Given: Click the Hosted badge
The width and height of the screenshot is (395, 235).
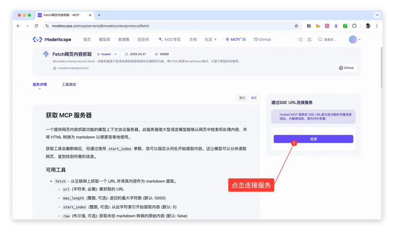Looking at the screenshot, I should click(107, 54).
